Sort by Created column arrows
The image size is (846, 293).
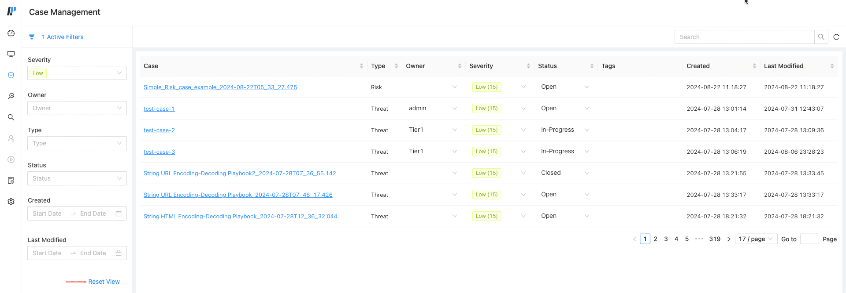(x=754, y=66)
